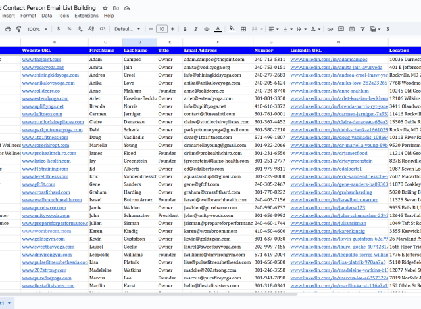Select the Website URL header cell
The width and height of the screenshot is (421, 309).
55,51
